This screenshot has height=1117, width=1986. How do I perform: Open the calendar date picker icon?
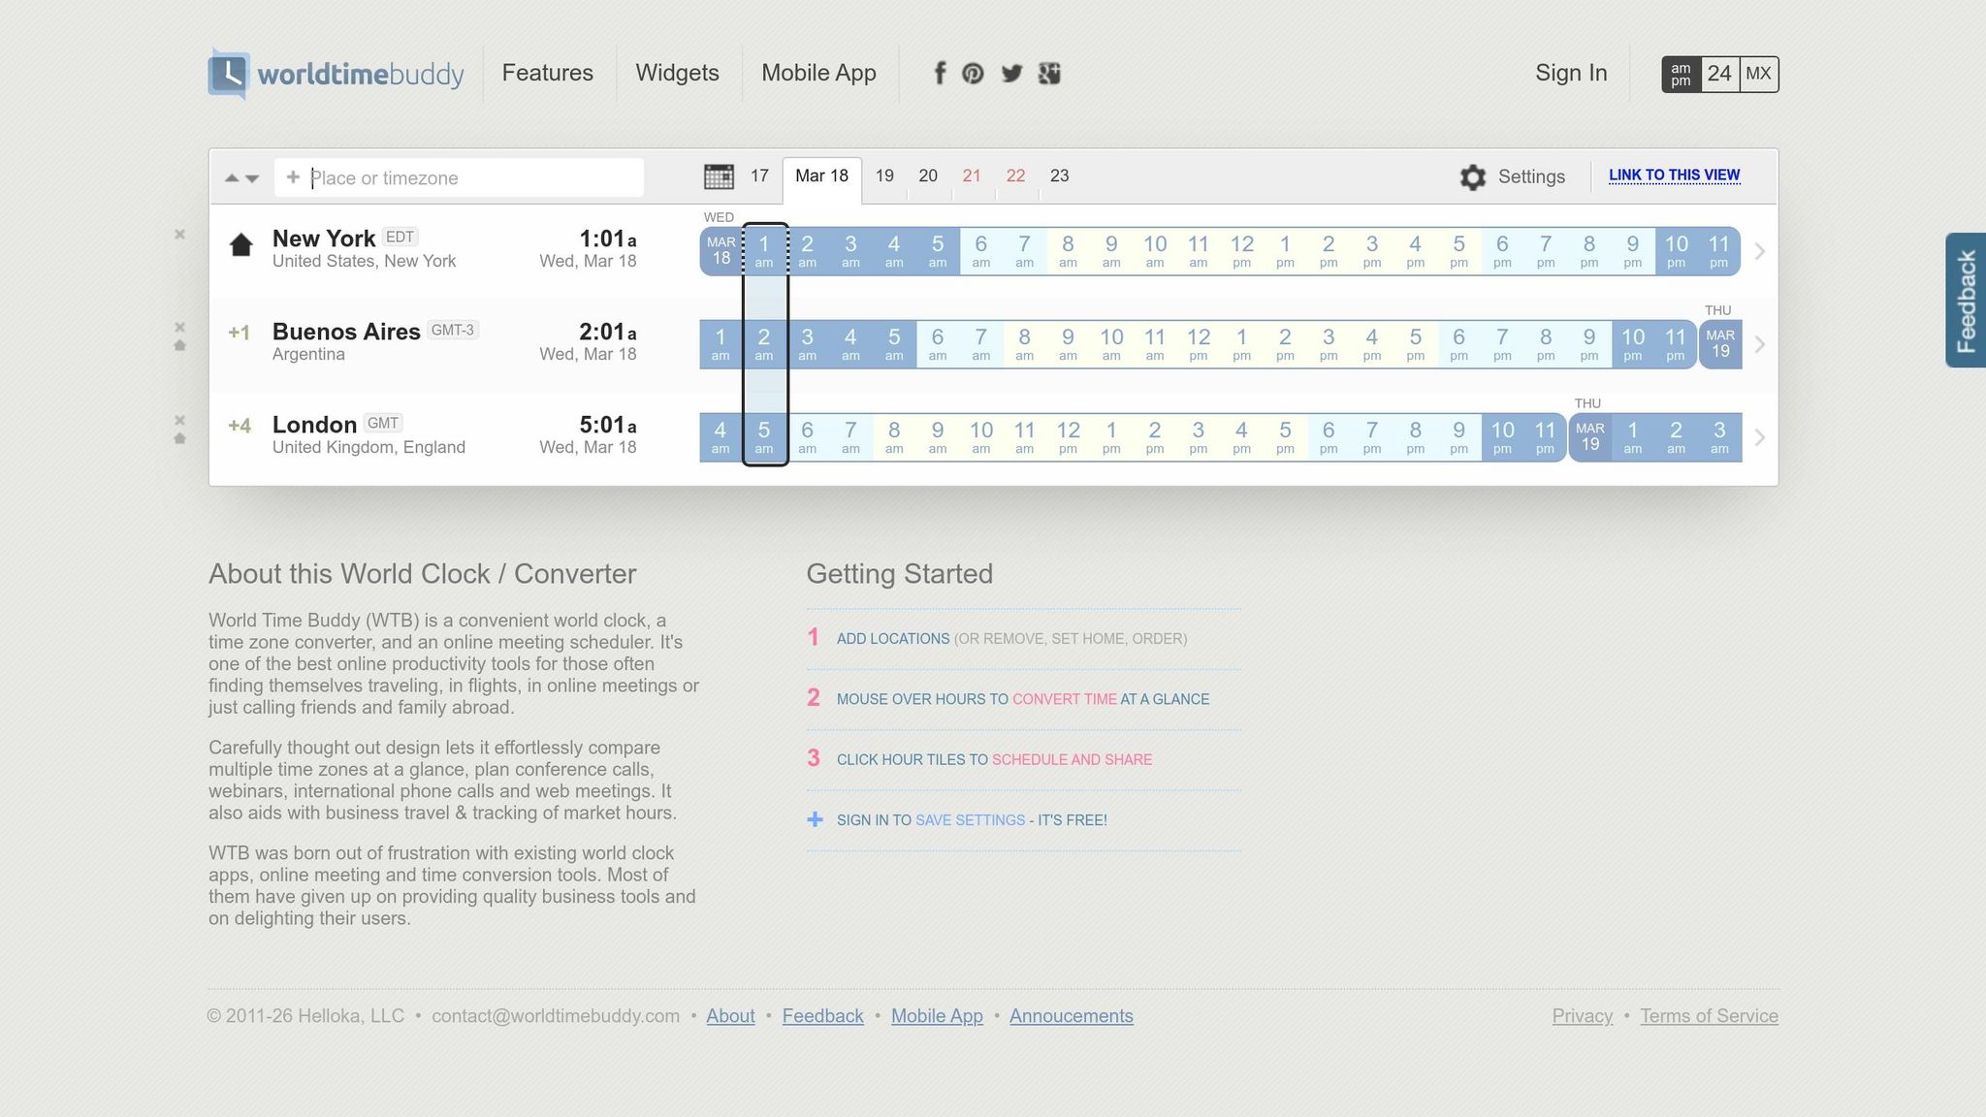tap(719, 176)
